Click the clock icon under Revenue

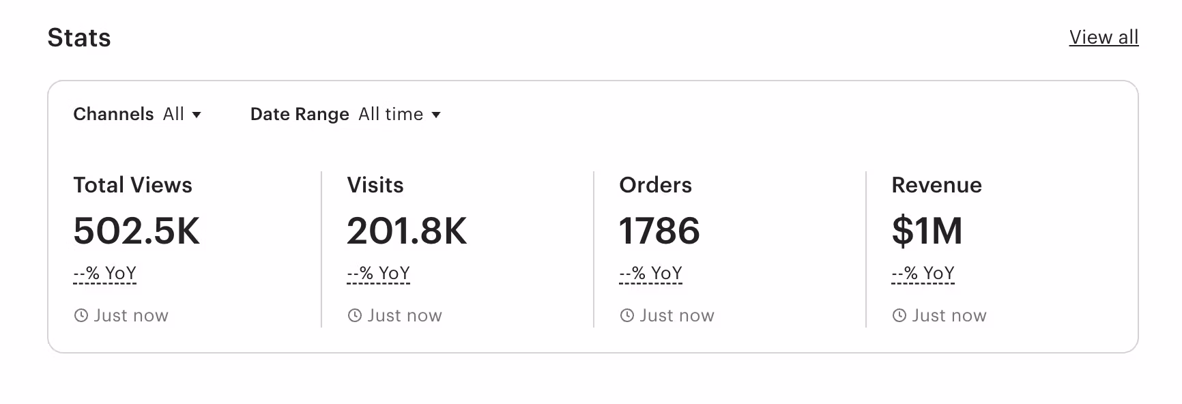pyautogui.click(x=899, y=315)
